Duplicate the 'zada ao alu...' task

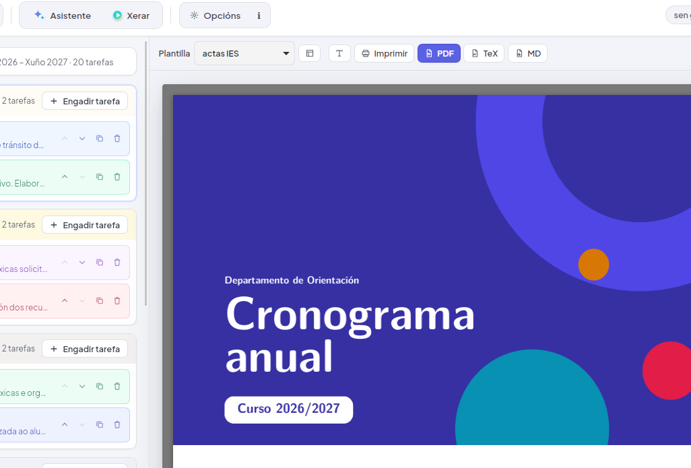(100, 424)
